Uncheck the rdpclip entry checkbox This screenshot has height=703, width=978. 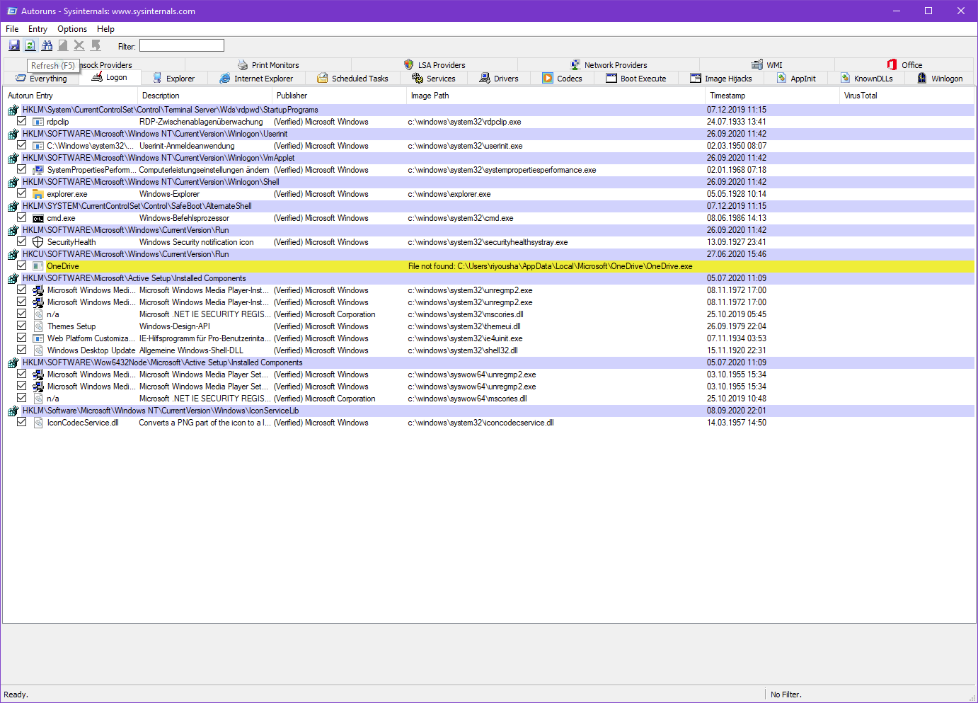[22, 121]
